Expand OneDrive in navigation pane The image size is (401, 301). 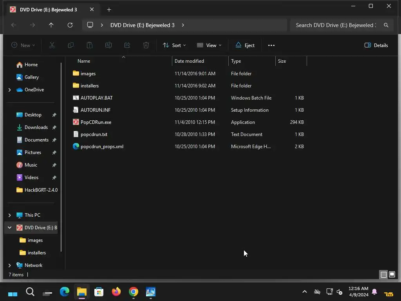[10, 90]
